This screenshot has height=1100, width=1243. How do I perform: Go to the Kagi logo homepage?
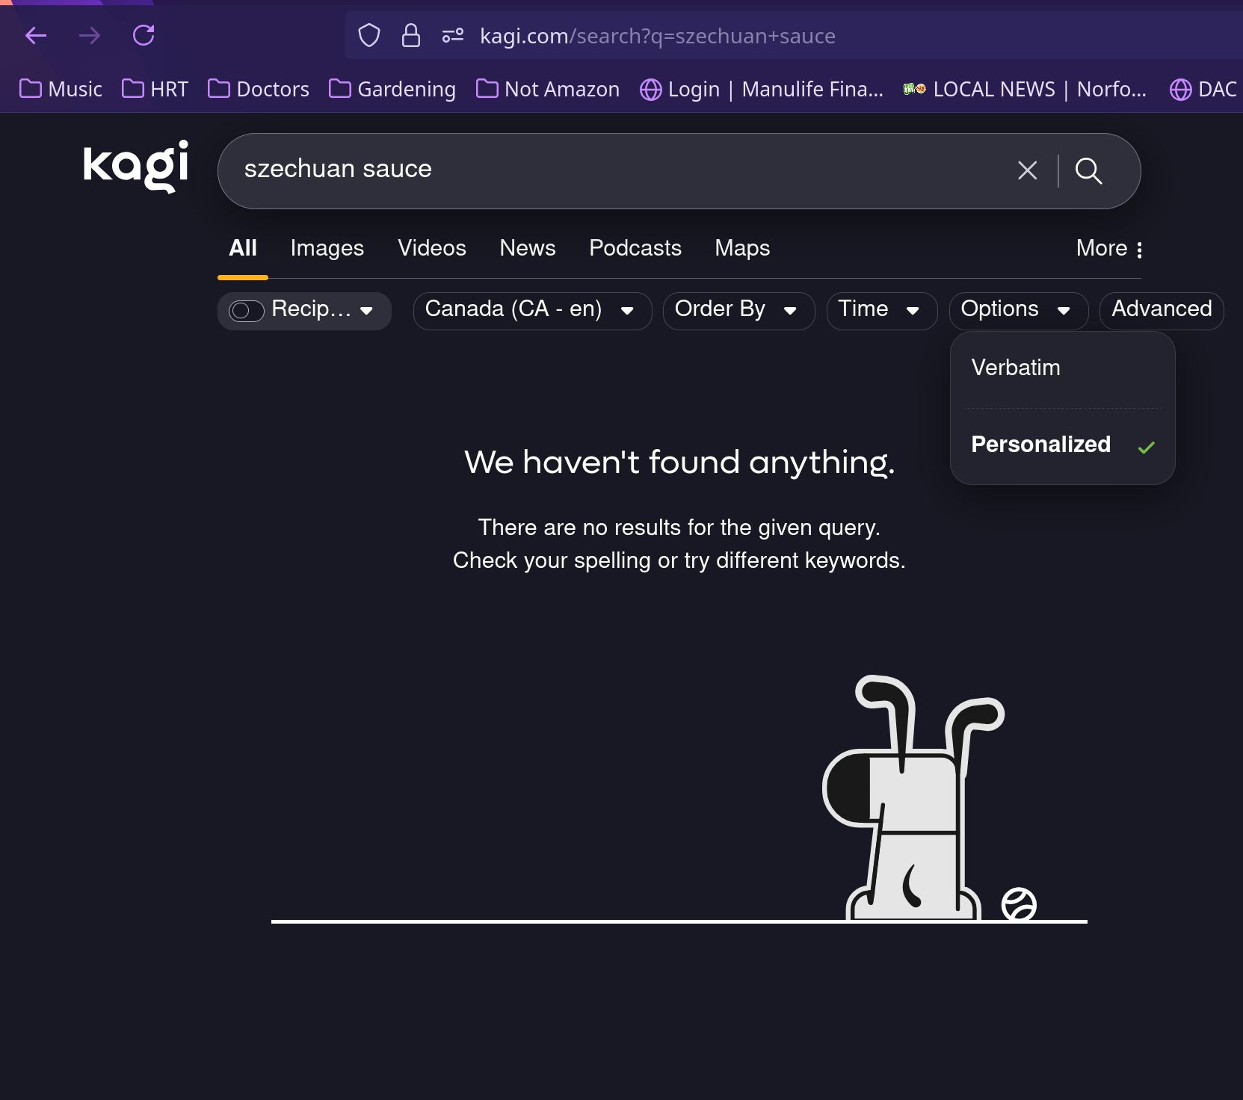(135, 166)
